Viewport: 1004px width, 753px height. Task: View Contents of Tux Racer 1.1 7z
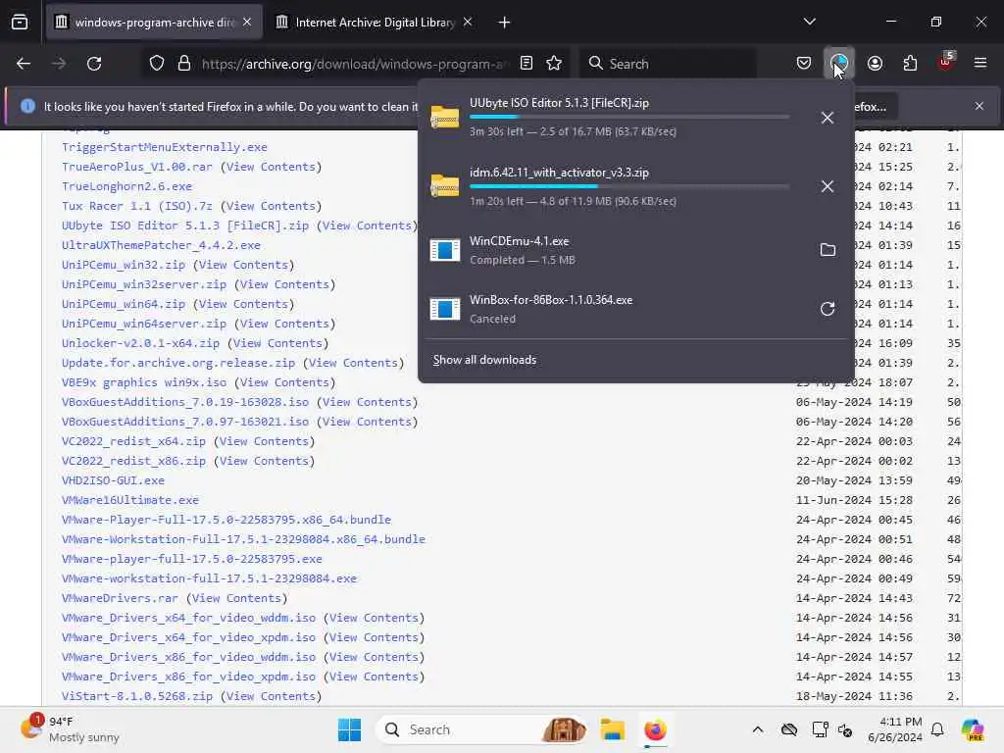click(x=272, y=206)
